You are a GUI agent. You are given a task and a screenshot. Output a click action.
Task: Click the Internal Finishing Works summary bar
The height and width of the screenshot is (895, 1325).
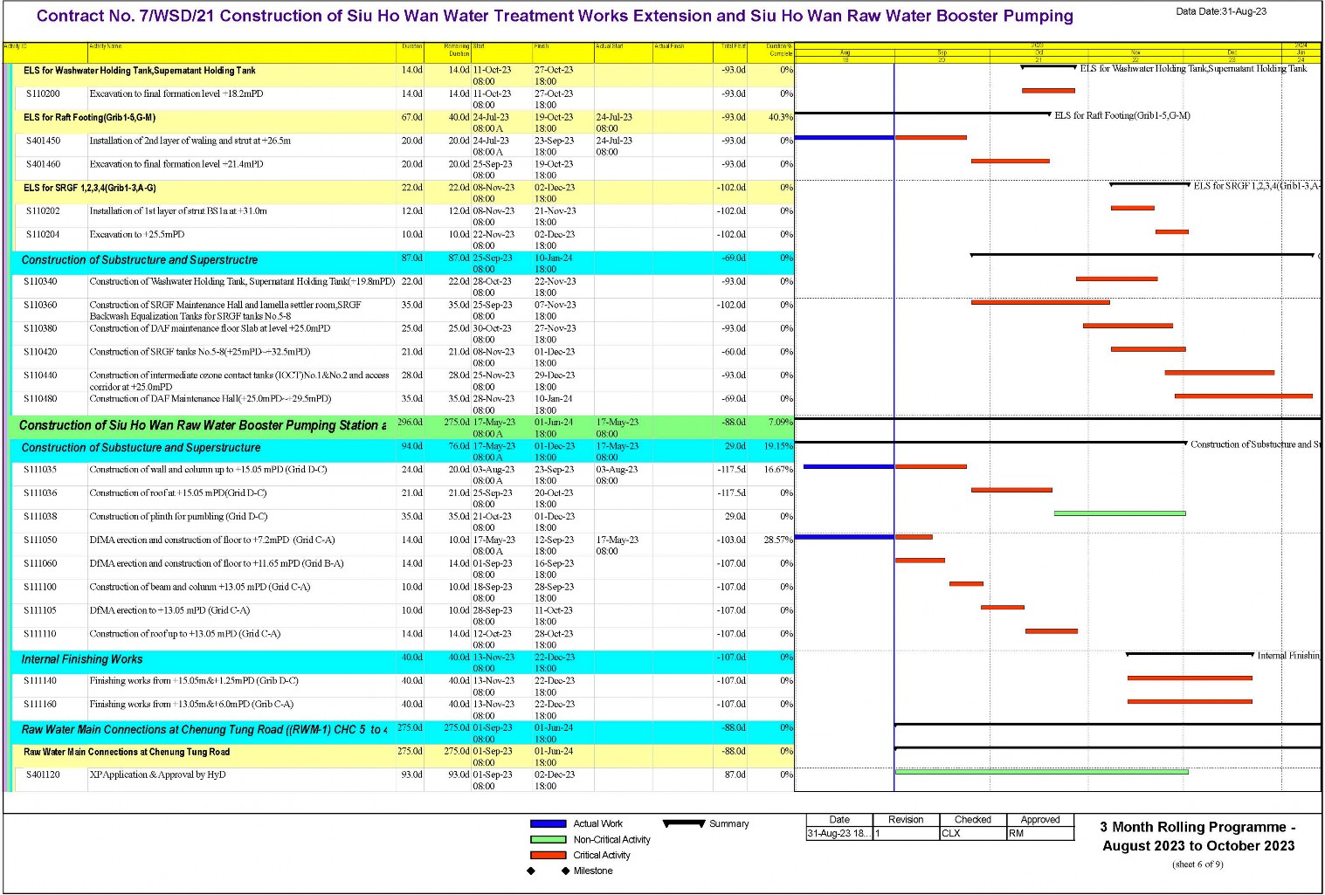tap(1190, 654)
